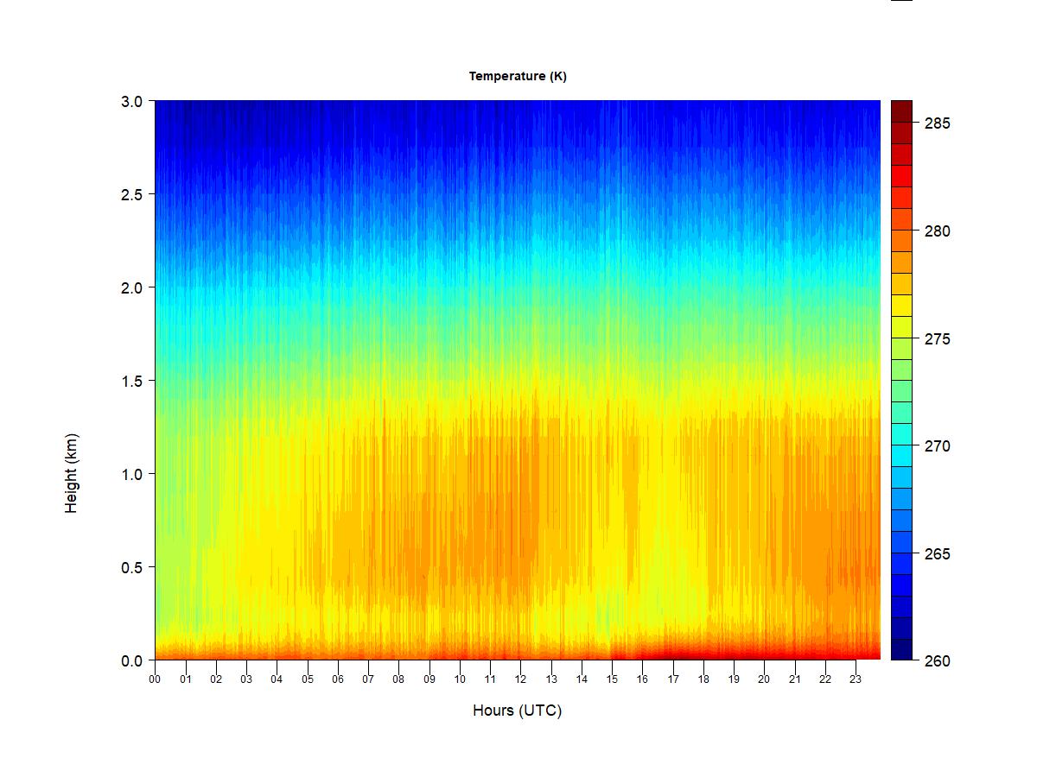The width and height of the screenshot is (1037, 777).
Task: Pick the dark navy bottom colorbar swatch
Action: [901, 650]
